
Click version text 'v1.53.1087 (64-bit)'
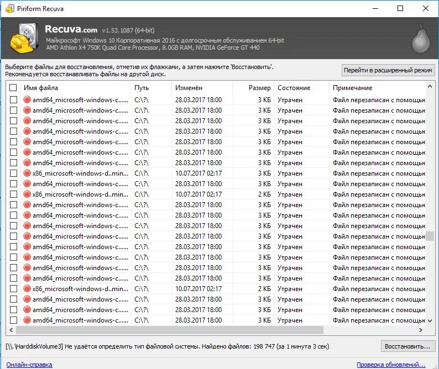coord(128,30)
